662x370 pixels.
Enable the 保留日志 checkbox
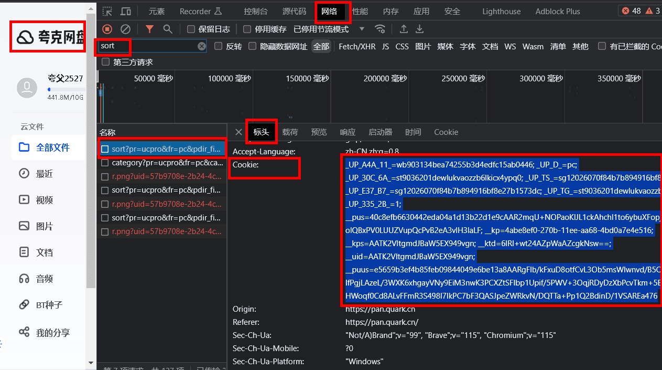click(191, 29)
